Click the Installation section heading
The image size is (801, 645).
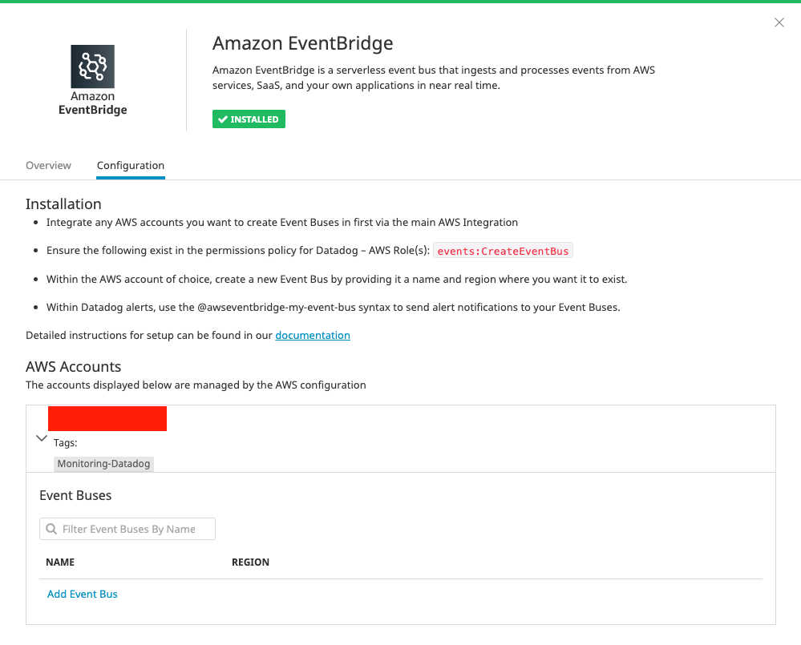point(63,204)
